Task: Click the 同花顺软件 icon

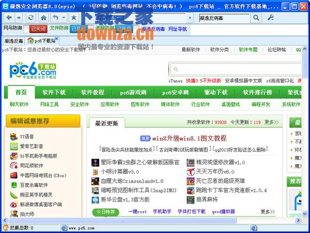Action: pos(14,166)
